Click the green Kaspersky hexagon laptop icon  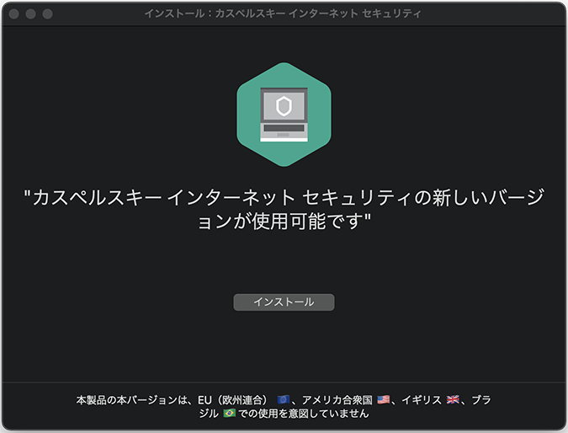click(284, 115)
